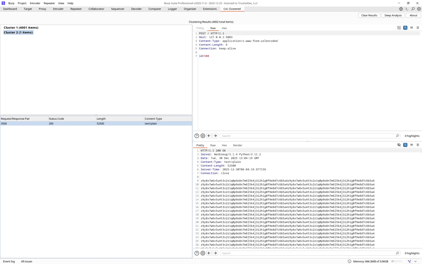Open Event log in status bar

(9, 261)
